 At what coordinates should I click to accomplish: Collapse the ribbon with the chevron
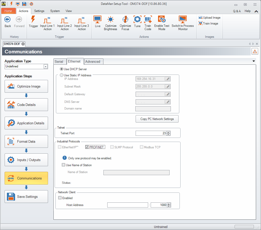click(x=256, y=11)
